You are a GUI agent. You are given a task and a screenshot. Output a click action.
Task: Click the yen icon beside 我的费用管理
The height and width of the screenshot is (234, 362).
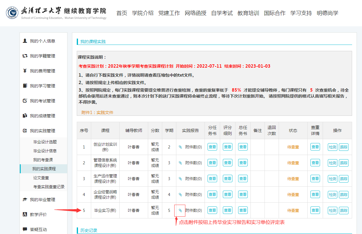point(25,71)
